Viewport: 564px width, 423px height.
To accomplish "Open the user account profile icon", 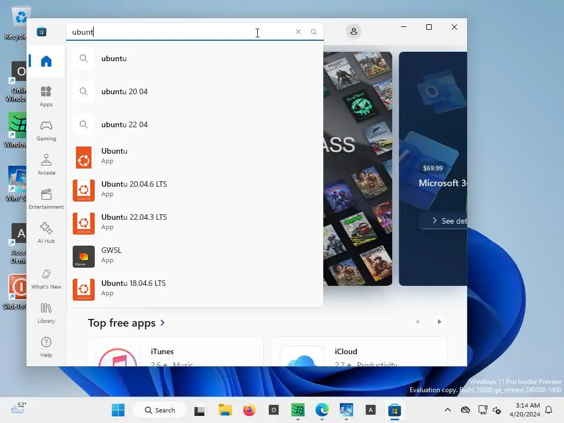I will click(x=354, y=31).
